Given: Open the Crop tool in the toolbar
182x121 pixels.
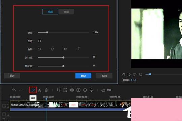Looking at the screenshot, I should [x=59, y=90].
